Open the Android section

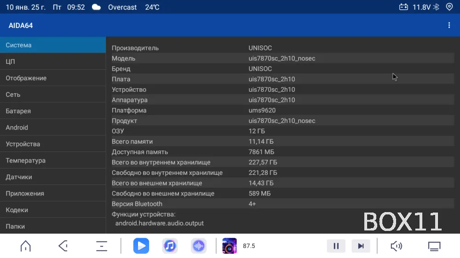tap(53, 127)
